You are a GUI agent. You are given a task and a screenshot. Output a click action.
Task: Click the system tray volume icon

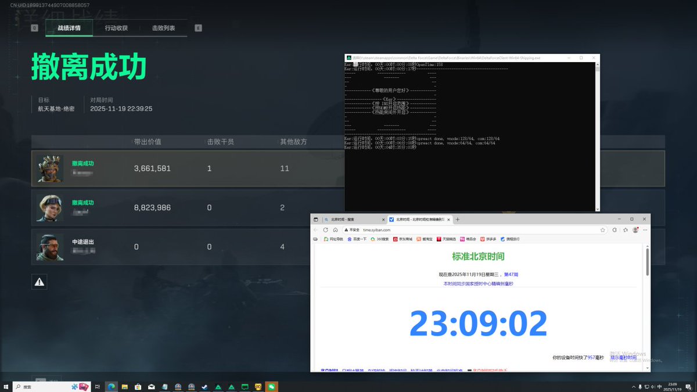point(655,386)
